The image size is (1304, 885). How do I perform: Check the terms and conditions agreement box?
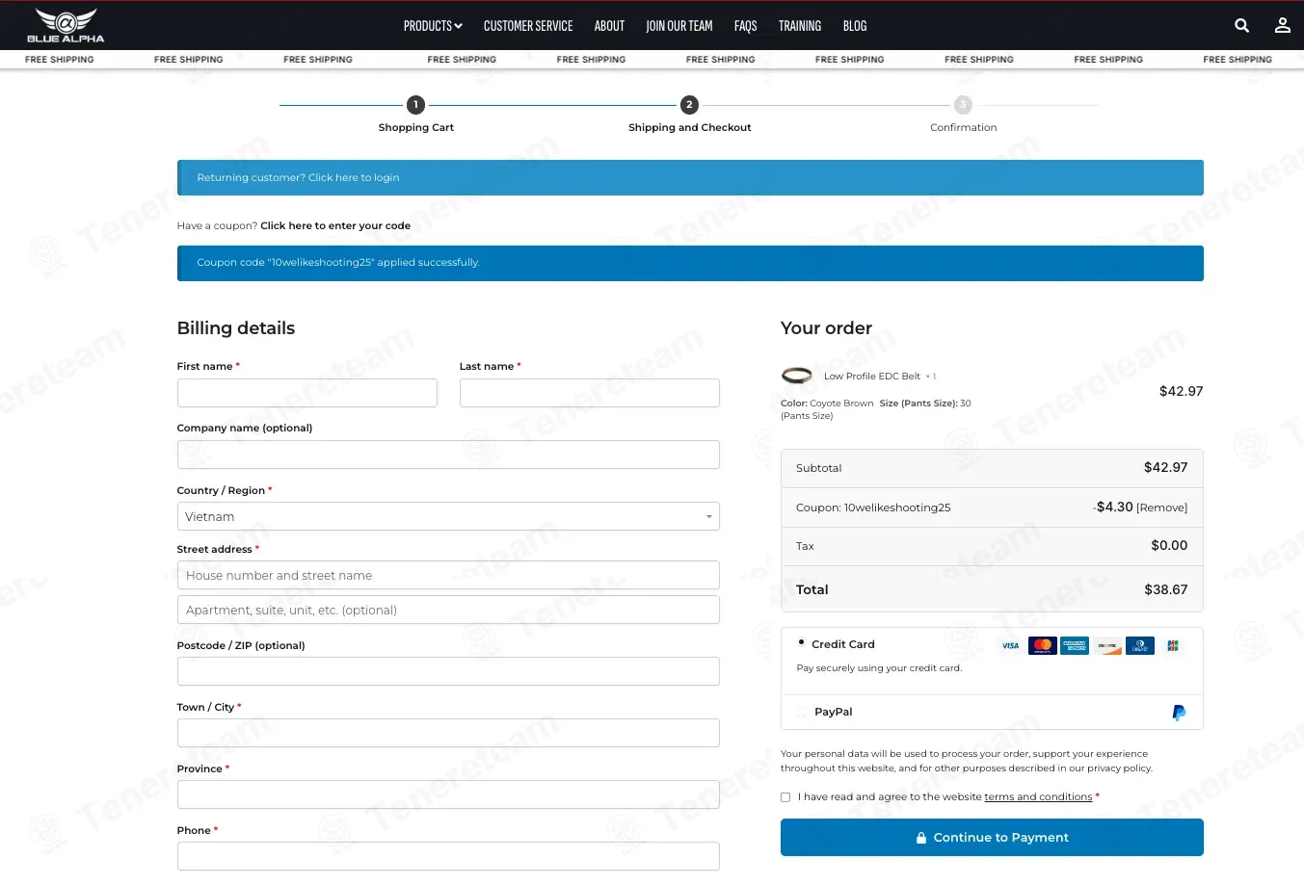click(x=785, y=797)
